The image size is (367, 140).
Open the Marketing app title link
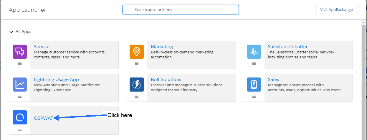[x=162, y=47]
